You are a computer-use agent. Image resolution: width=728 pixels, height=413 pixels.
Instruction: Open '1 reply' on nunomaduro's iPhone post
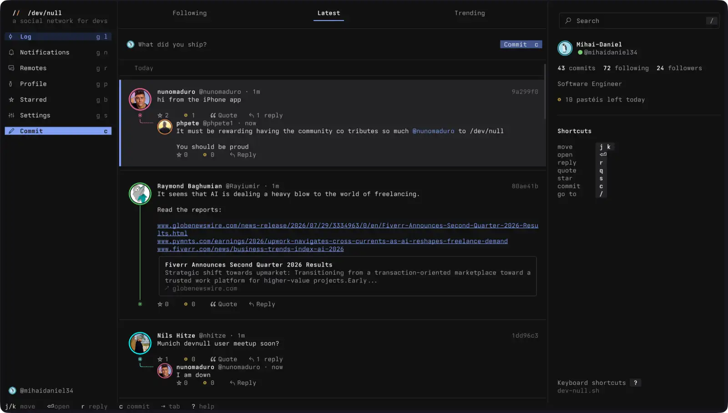point(266,116)
